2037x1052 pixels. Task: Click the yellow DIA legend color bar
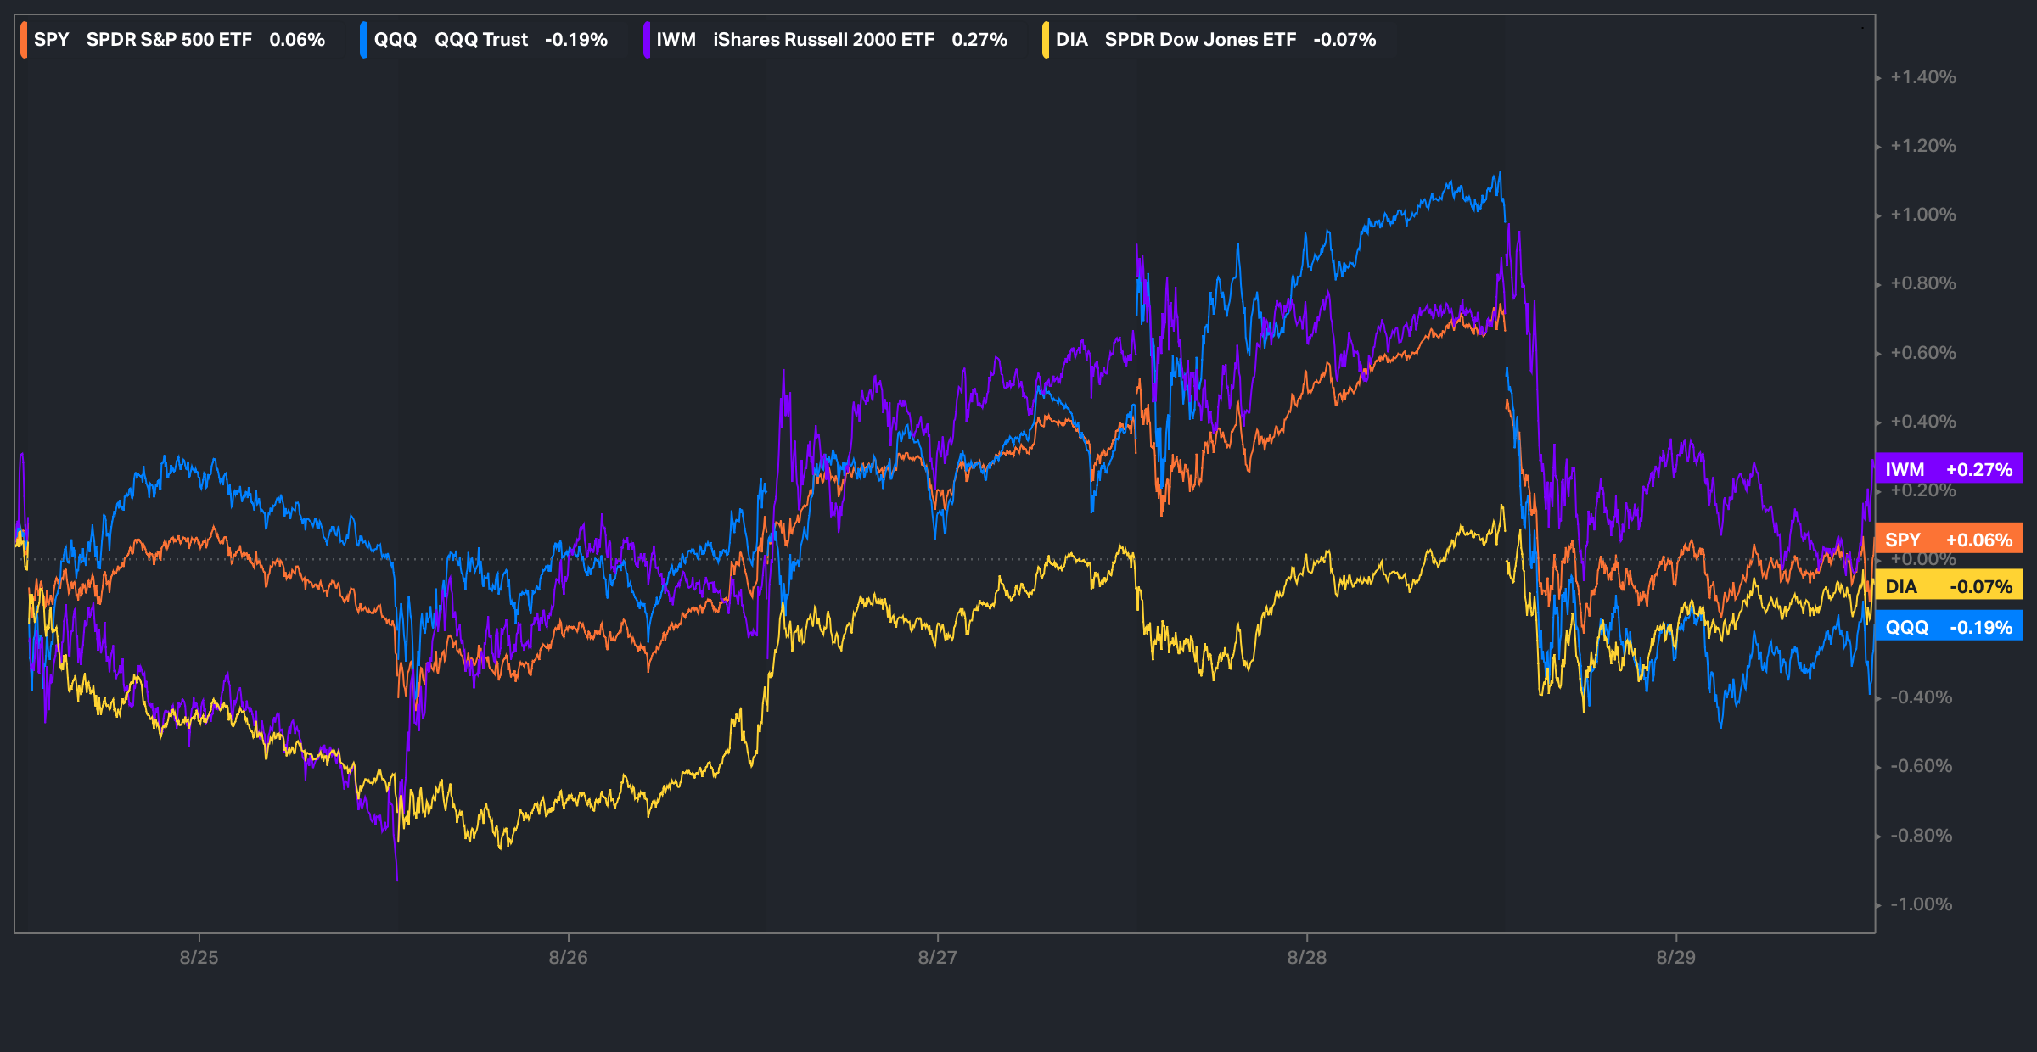click(1046, 40)
